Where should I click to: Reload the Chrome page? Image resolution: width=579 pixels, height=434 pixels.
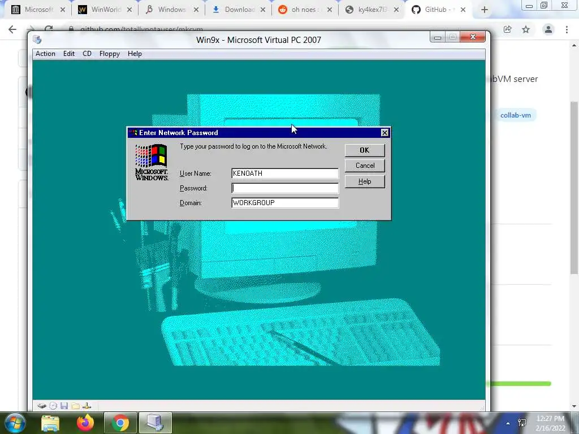[49, 29]
